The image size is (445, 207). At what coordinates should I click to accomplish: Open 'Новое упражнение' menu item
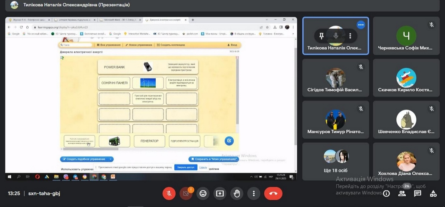pos(139,45)
